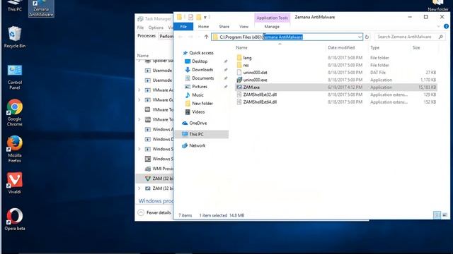Select This PC in navigation pane
This screenshot has height=254, width=453.
[202, 134]
